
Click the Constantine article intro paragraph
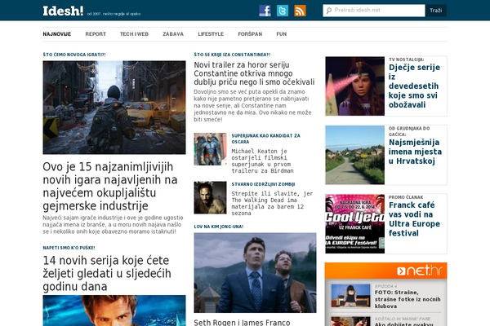coord(252,105)
